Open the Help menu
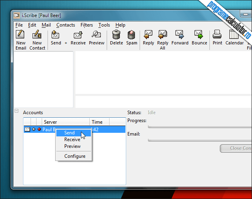Screen dimensions: 252x199 (x=120, y=25)
